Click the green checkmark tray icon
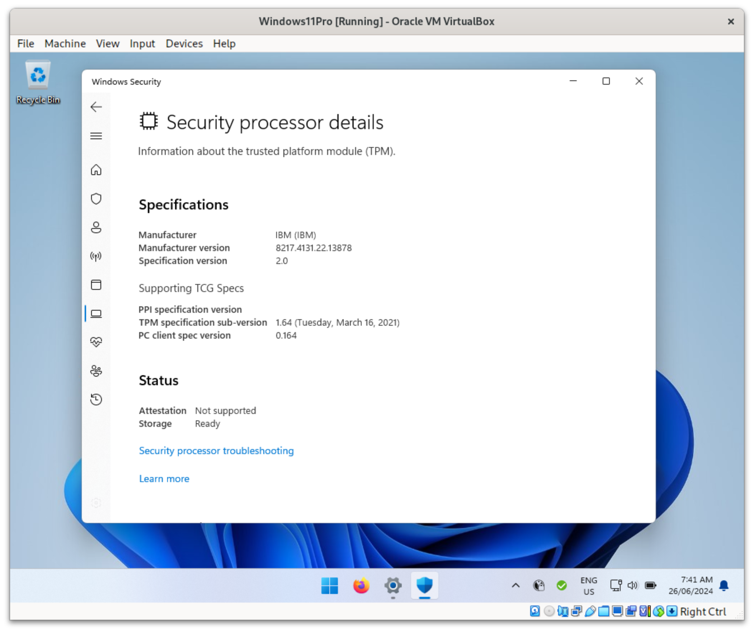 coord(561,586)
